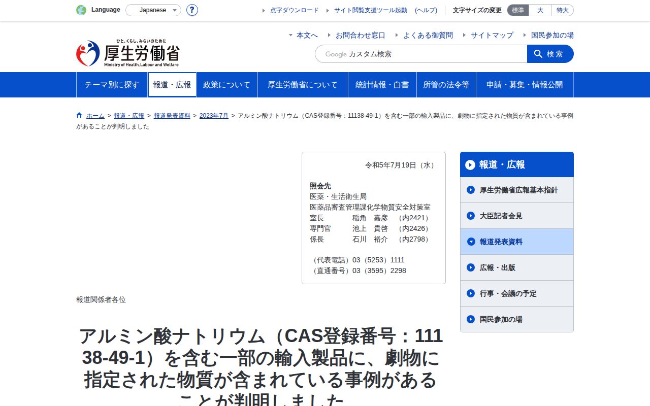Click the globe Language icon

[81, 10]
